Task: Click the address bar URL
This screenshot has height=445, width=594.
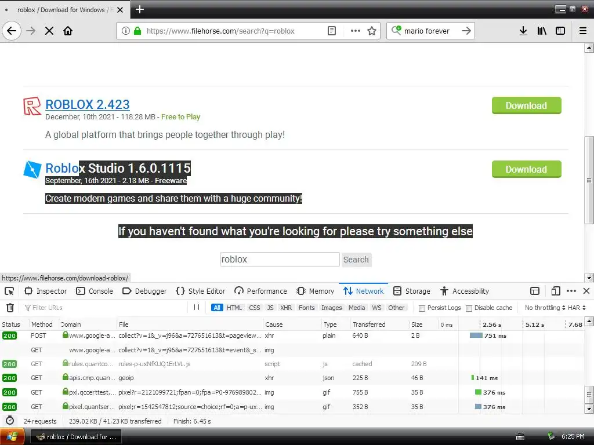Action: pos(220,31)
